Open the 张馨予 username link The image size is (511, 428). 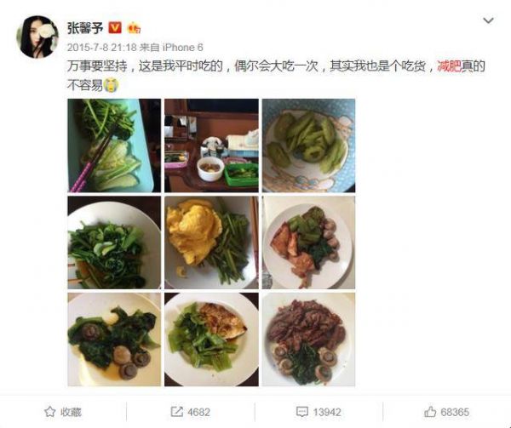pos(85,28)
